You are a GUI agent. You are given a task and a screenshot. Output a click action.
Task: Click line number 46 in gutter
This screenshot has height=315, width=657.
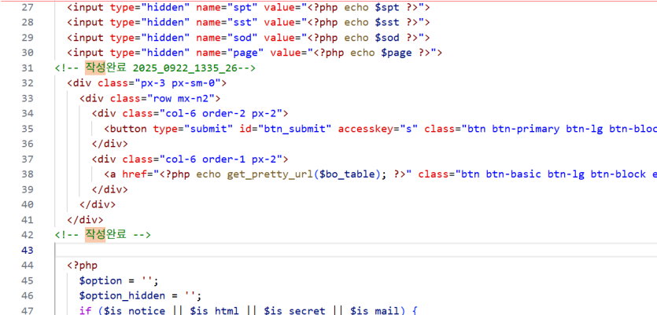28,296
